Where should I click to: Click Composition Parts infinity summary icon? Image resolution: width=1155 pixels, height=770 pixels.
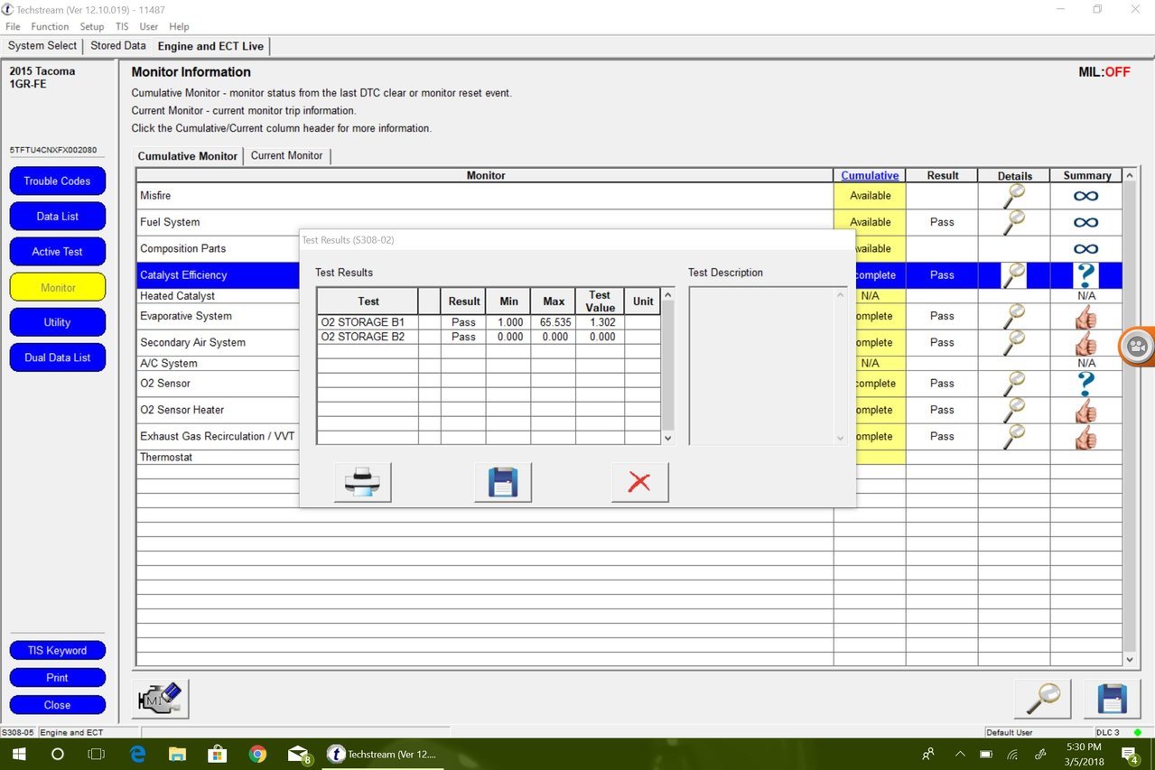[x=1086, y=248]
